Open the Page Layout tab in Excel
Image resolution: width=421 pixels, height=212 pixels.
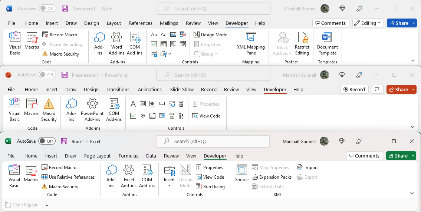(x=97, y=156)
